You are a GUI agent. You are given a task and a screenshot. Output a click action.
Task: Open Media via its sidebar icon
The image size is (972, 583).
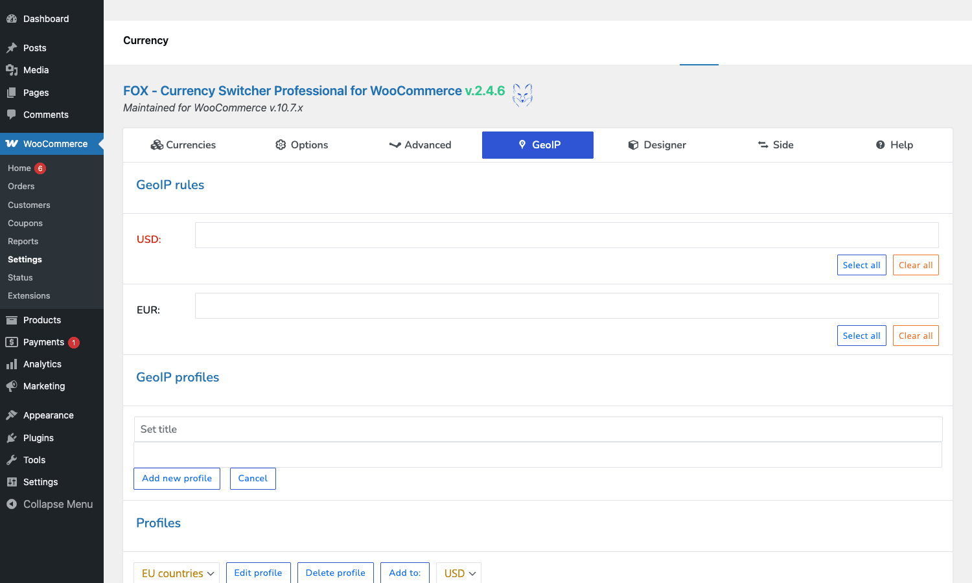[x=12, y=70]
